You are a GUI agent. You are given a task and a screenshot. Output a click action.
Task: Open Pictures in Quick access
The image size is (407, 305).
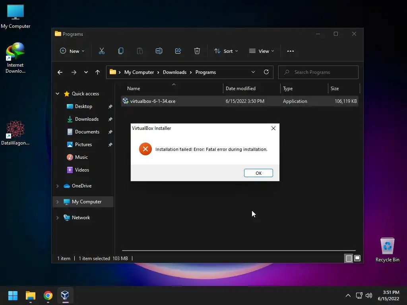point(83,145)
